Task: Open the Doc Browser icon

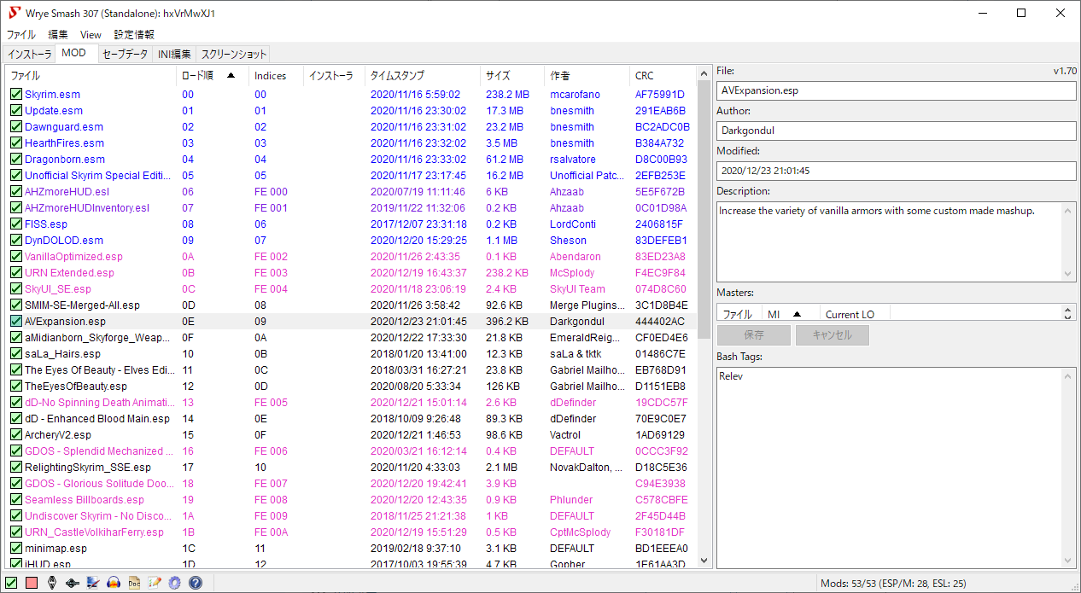Action: (134, 583)
